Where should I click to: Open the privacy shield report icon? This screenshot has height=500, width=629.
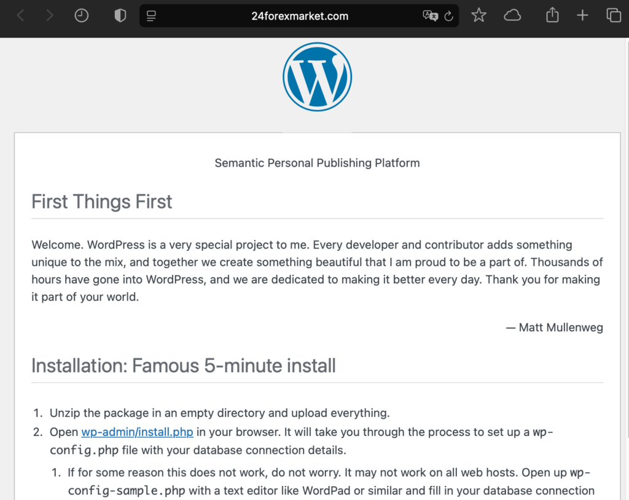tap(120, 15)
